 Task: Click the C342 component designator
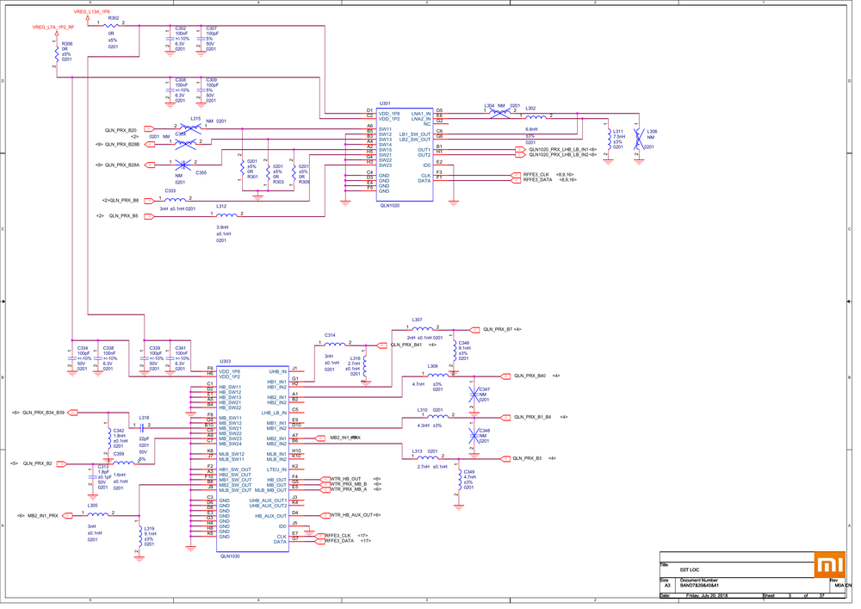[x=119, y=431]
